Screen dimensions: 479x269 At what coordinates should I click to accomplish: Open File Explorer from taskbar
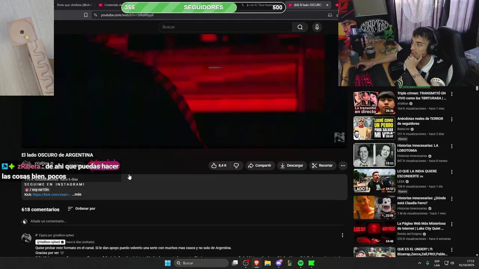click(x=268, y=263)
